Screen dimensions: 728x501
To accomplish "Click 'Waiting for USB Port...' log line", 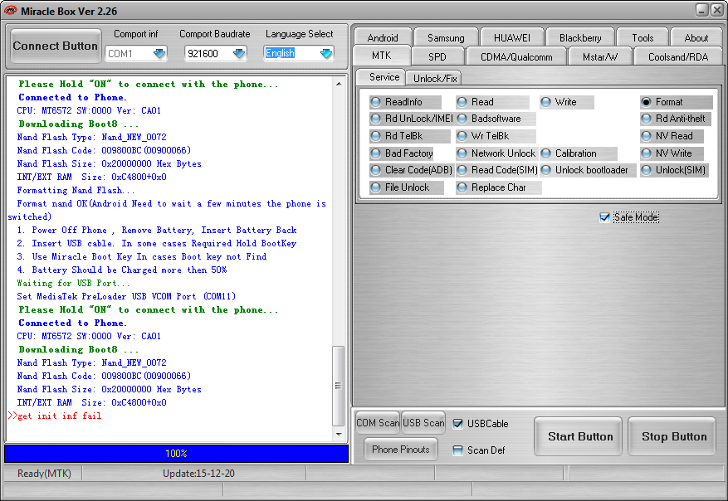I will point(73,283).
